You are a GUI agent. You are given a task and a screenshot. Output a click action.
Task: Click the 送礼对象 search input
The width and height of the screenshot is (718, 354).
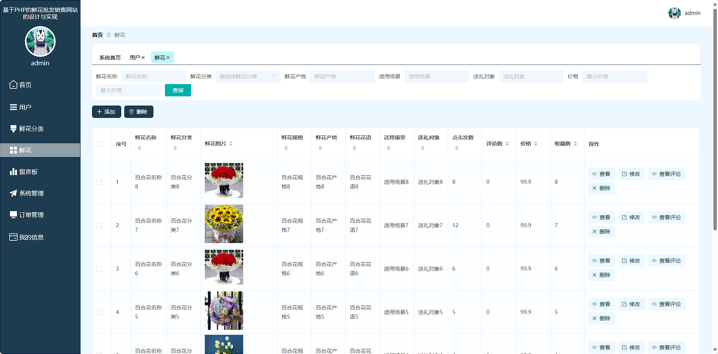tap(531, 76)
